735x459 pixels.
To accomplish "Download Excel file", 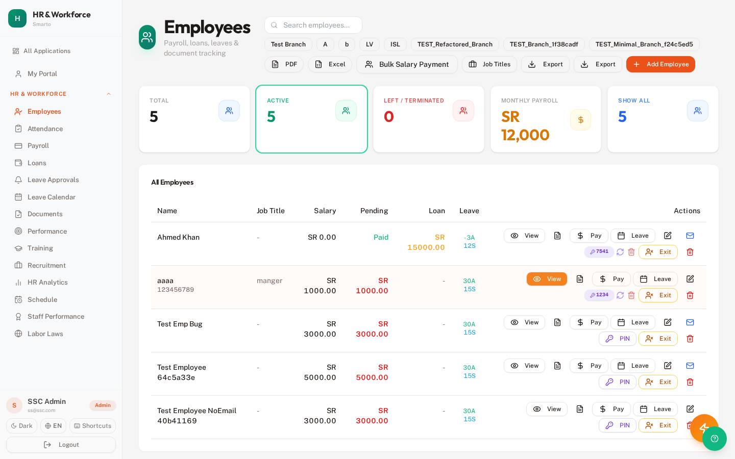I will click(x=330, y=64).
